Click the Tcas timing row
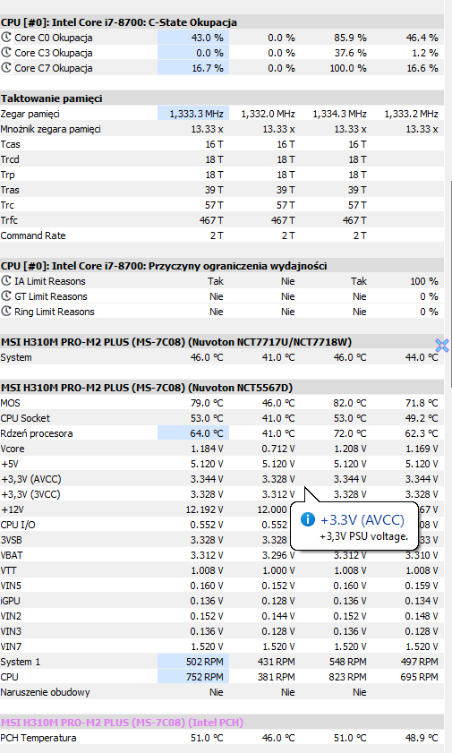 click(222, 144)
